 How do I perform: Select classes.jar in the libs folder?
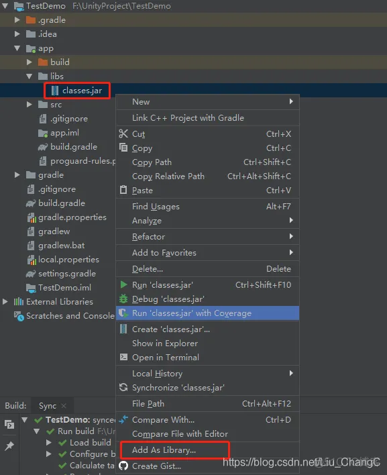(82, 91)
